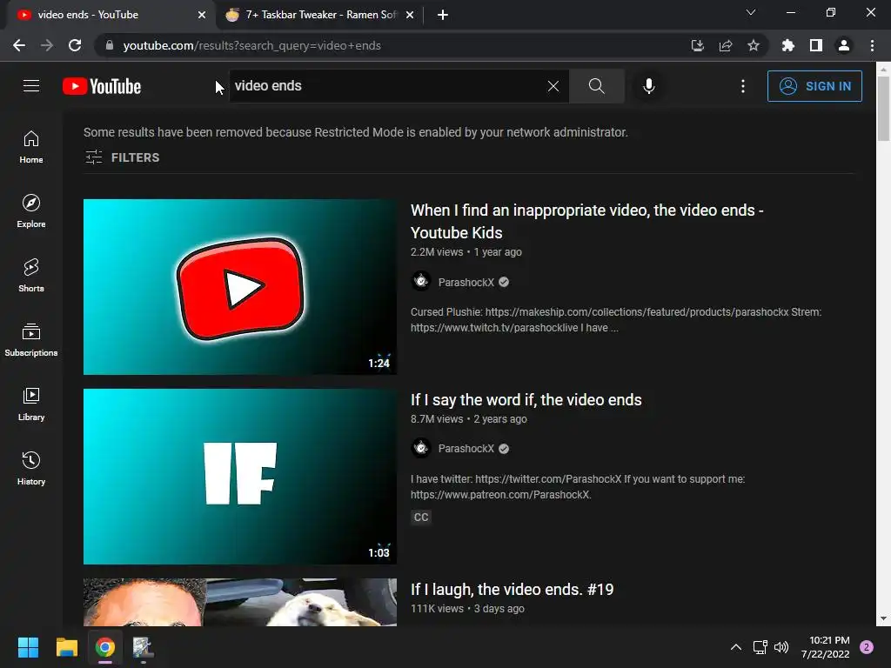This screenshot has height=668, width=891.
Task: Toggle the browser side panel
Action: (x=815, y=45)
